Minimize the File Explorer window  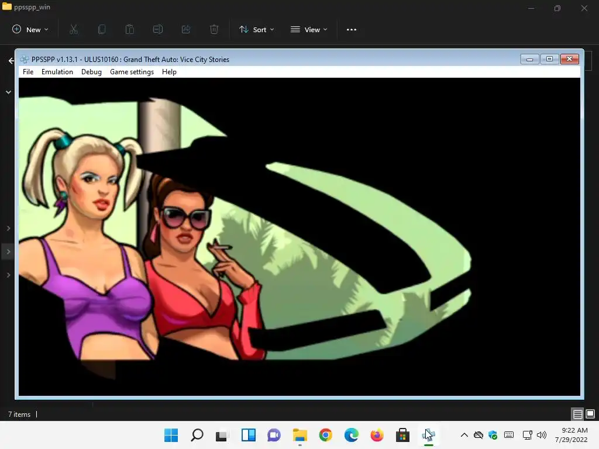click(x=531, y=8)
